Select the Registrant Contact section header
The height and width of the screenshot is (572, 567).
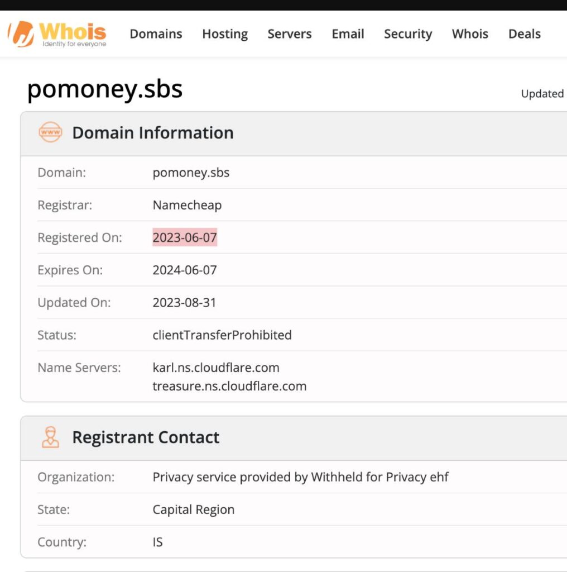(146, 437)
